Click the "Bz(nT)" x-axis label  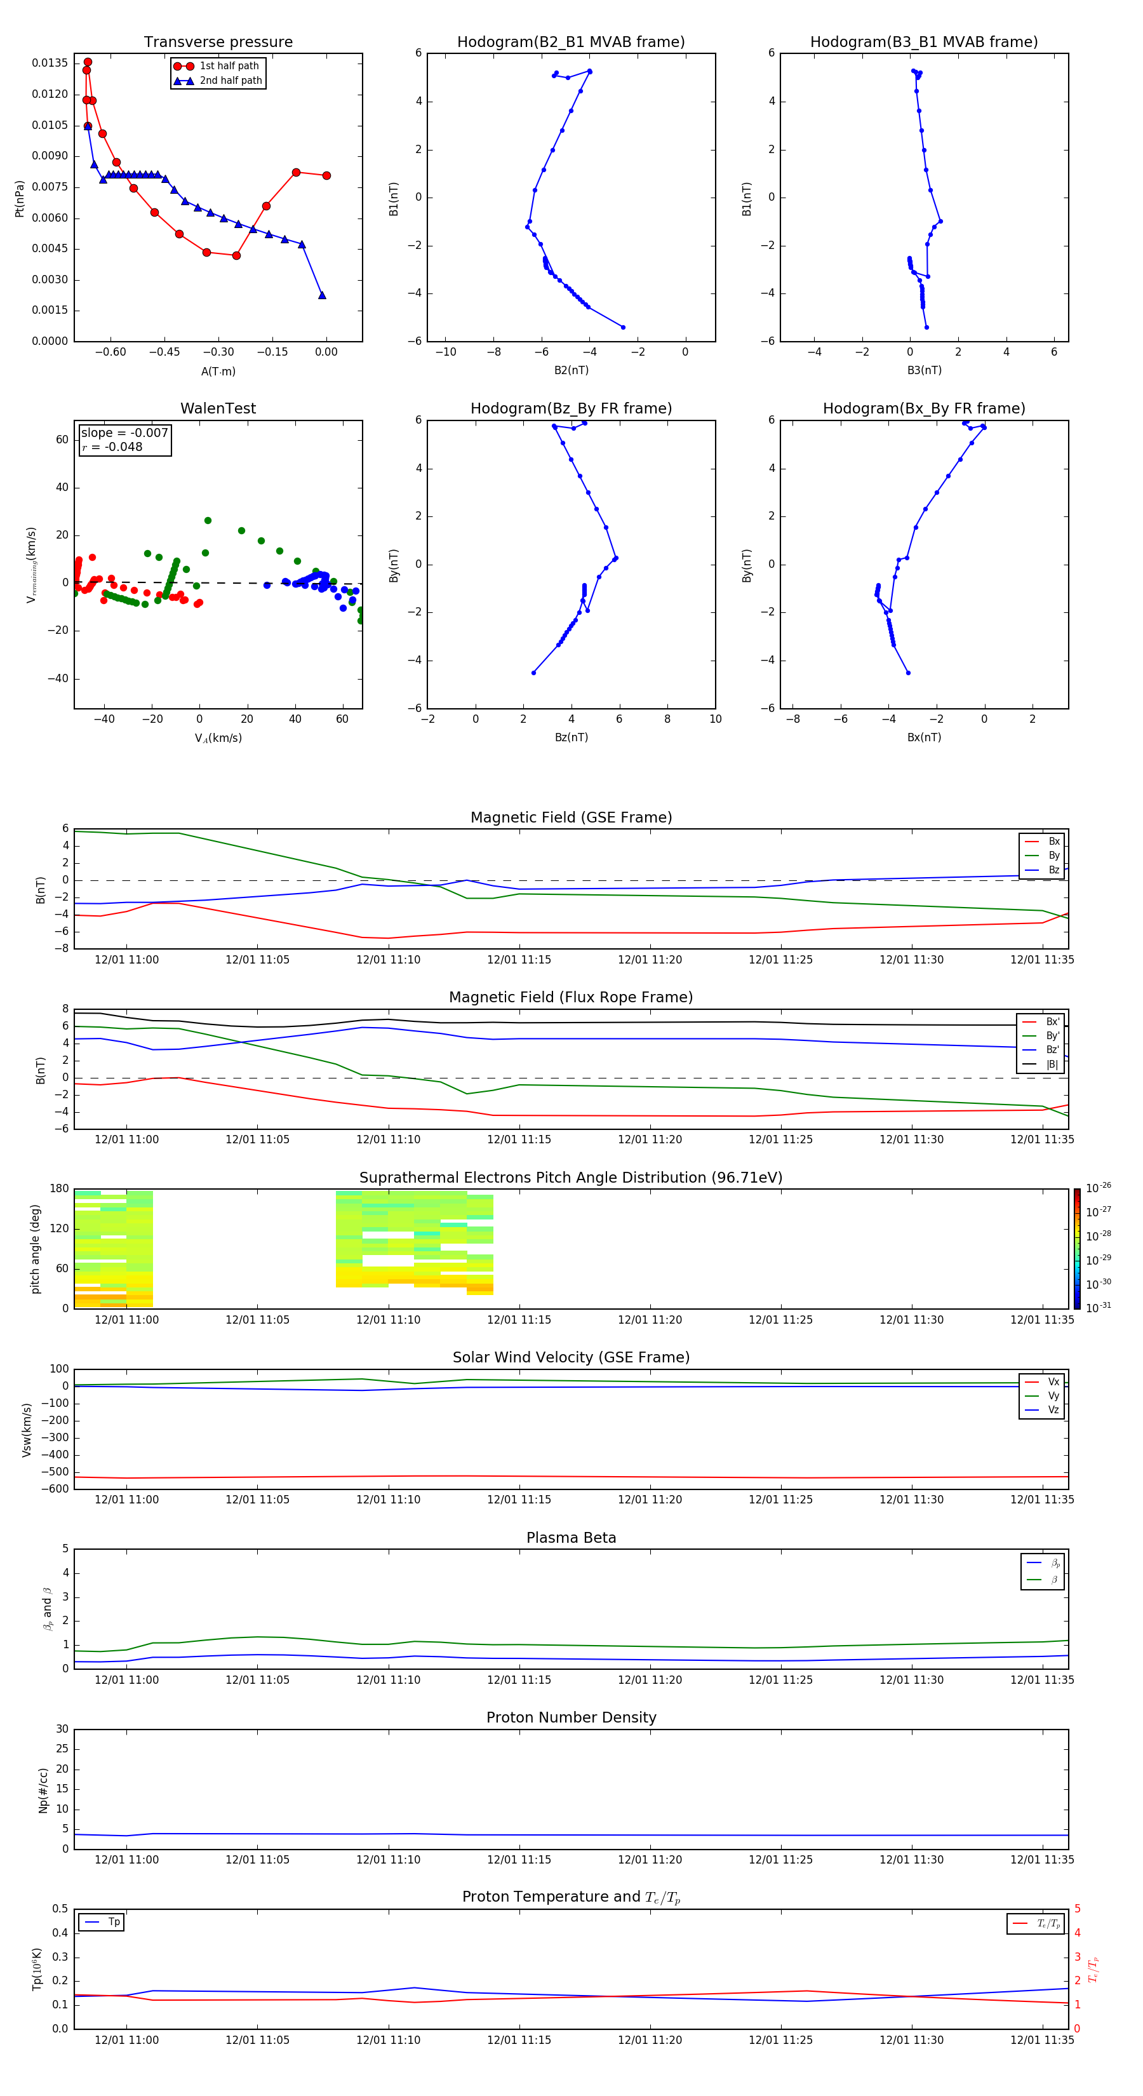pyautogui.click(x=571, y=737)
